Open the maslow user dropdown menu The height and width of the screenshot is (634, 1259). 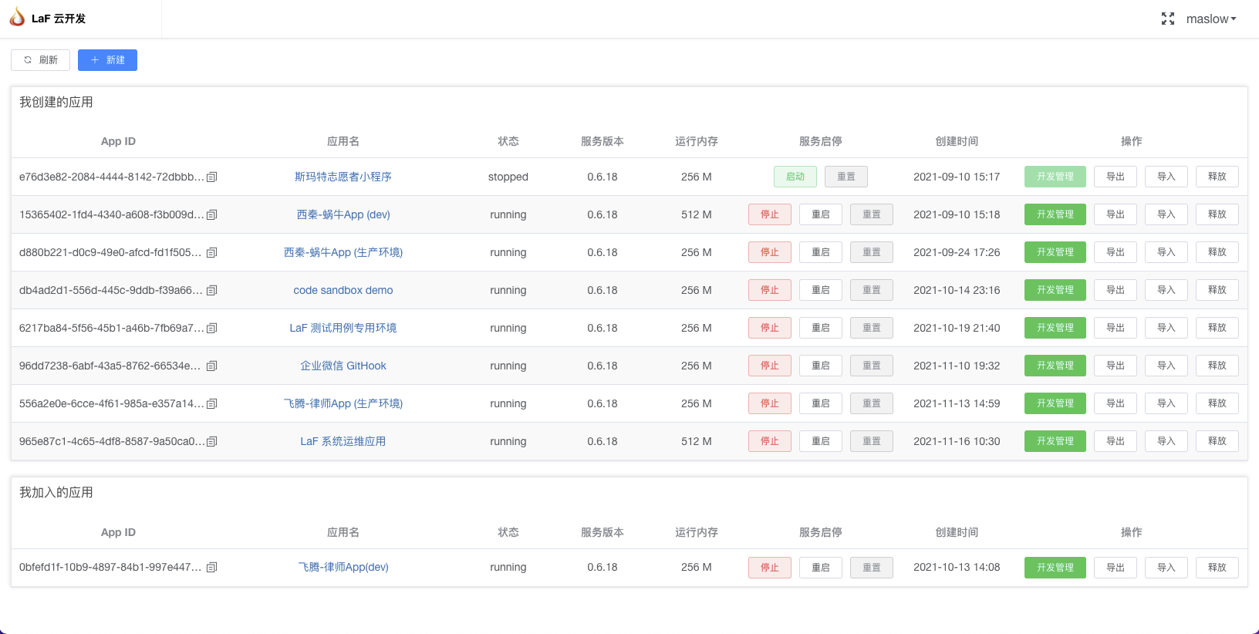point(1210,19)
